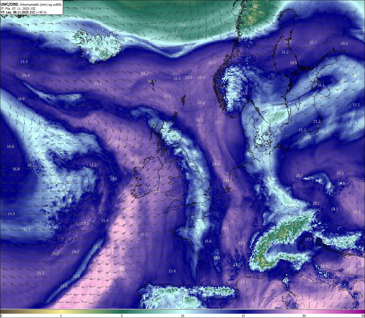Click the '1' tick on the color scale
The image size is (365, 318).
[61, 315]
